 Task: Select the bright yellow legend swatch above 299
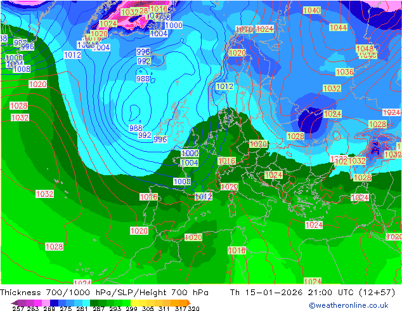[x=134, y=303]
